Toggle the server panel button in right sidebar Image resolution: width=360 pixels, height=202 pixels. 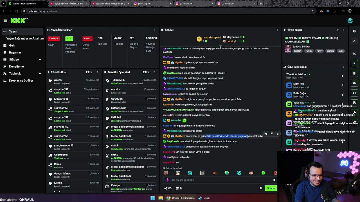pyautogui.click(x=354, y=103)
